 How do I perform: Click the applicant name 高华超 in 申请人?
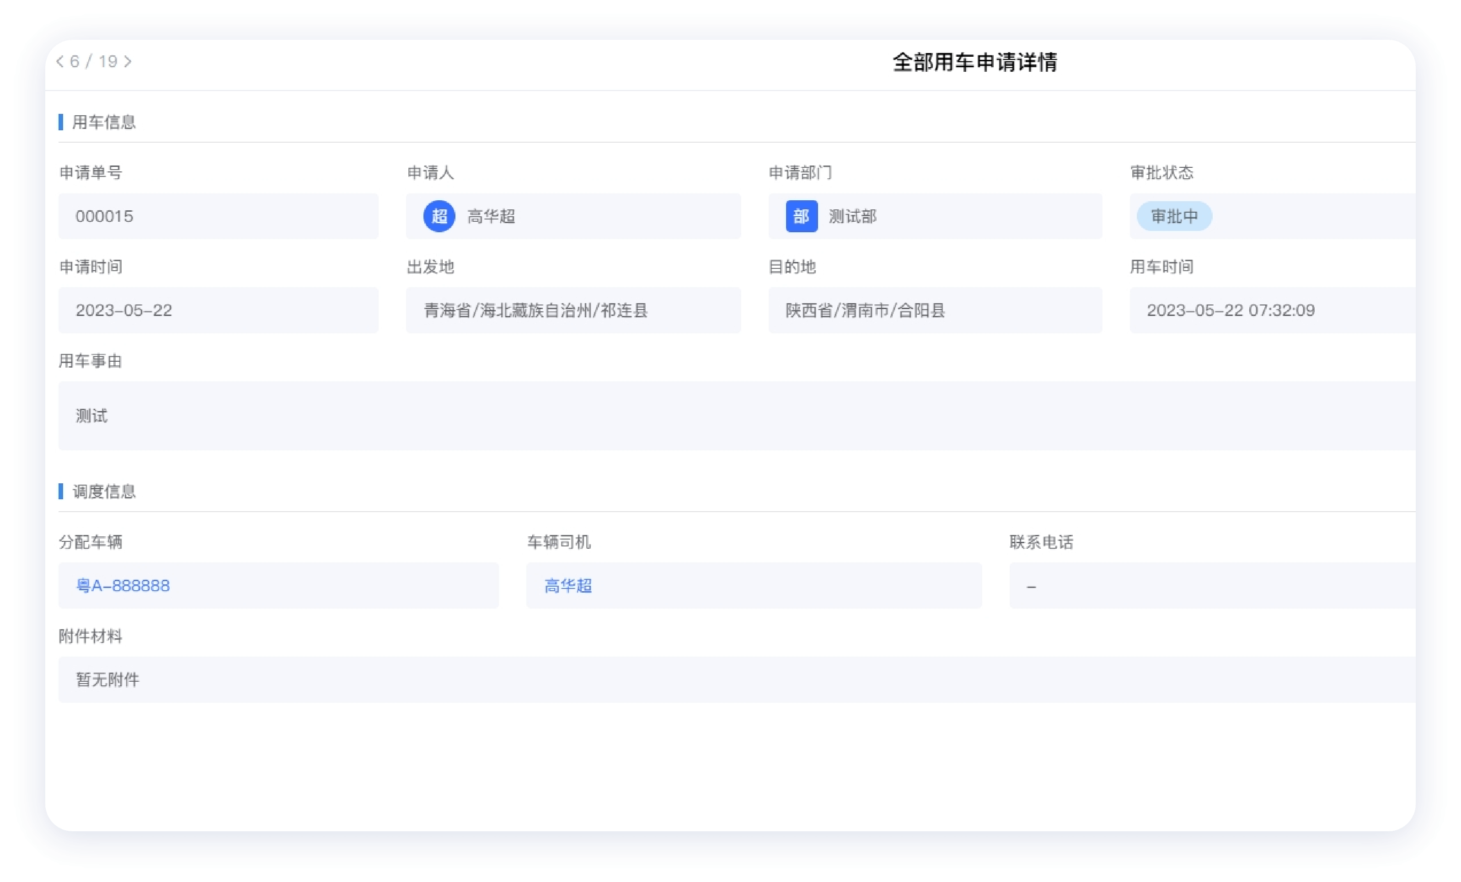click(x=491, y=216)
